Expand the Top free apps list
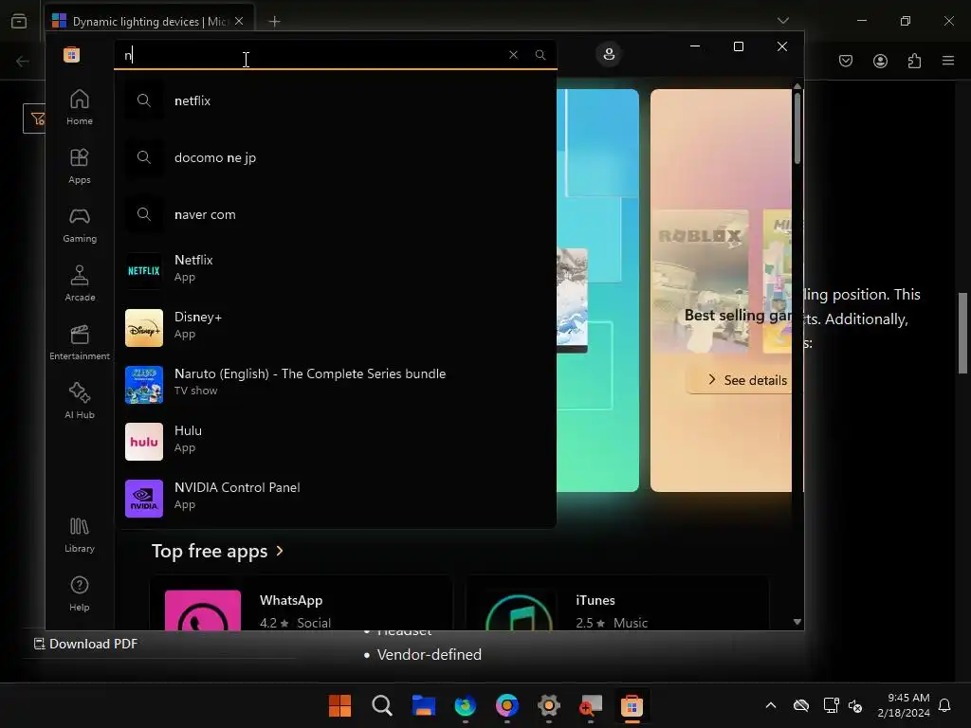 coord(217,551)
